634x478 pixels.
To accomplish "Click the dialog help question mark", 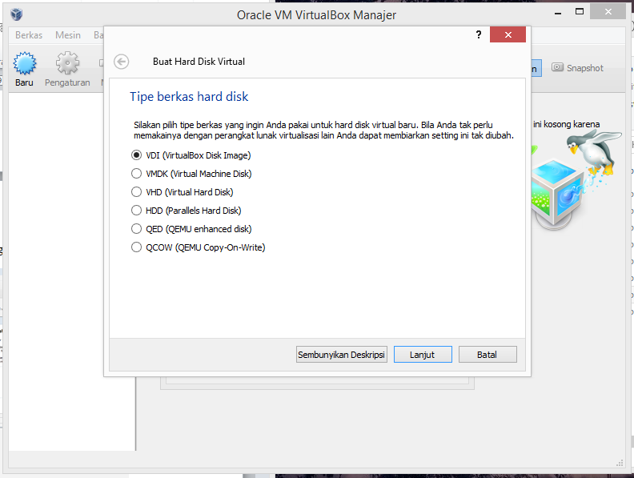I will click(x=479, y=34).
